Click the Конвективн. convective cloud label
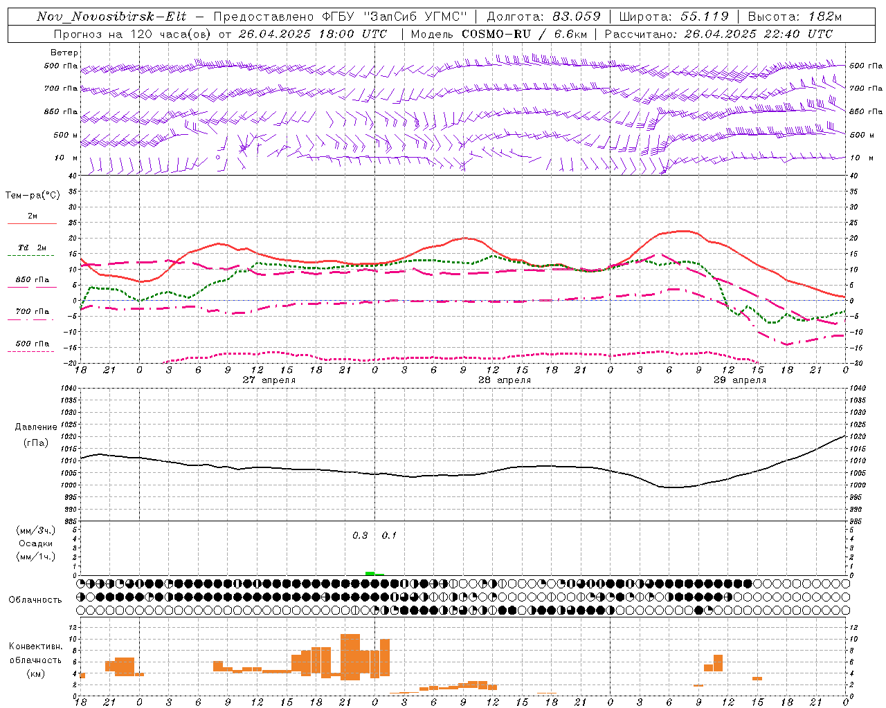886x708 pixels. click(36, 646)
